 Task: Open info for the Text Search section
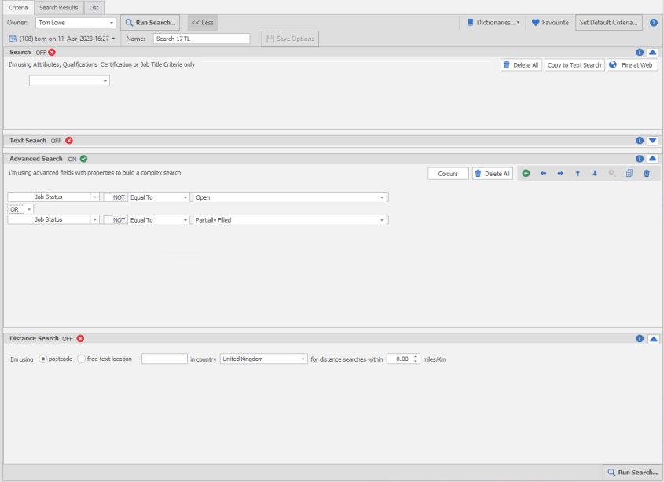(640, 141)
